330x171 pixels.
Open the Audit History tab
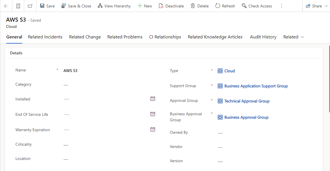(263, 37)
